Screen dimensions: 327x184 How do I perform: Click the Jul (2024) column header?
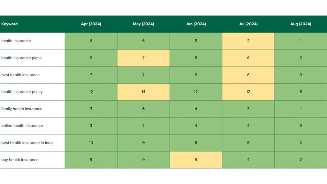(248, 24)
